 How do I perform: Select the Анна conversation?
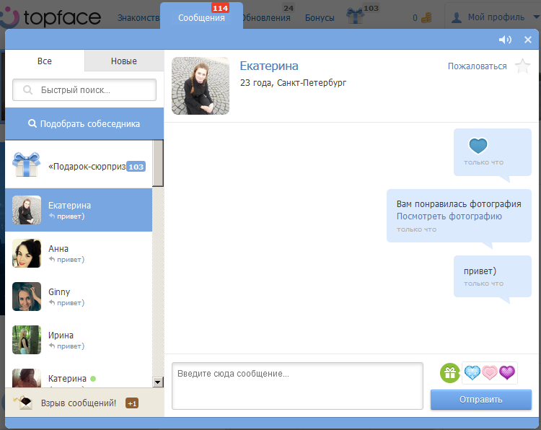click(79, 253)
